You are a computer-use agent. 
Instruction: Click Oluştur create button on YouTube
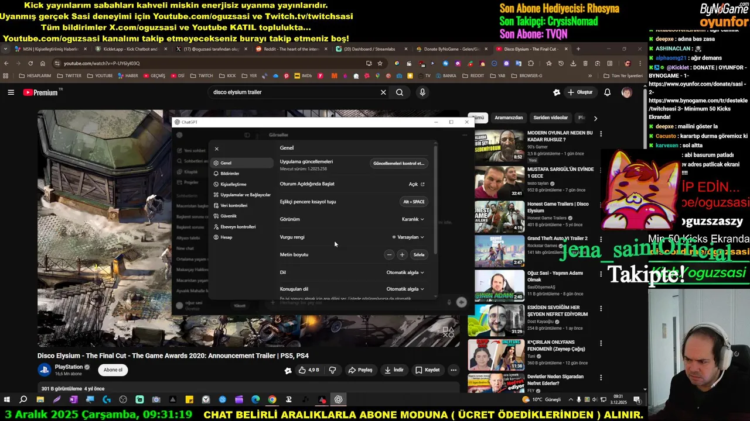tap(579, 92)
